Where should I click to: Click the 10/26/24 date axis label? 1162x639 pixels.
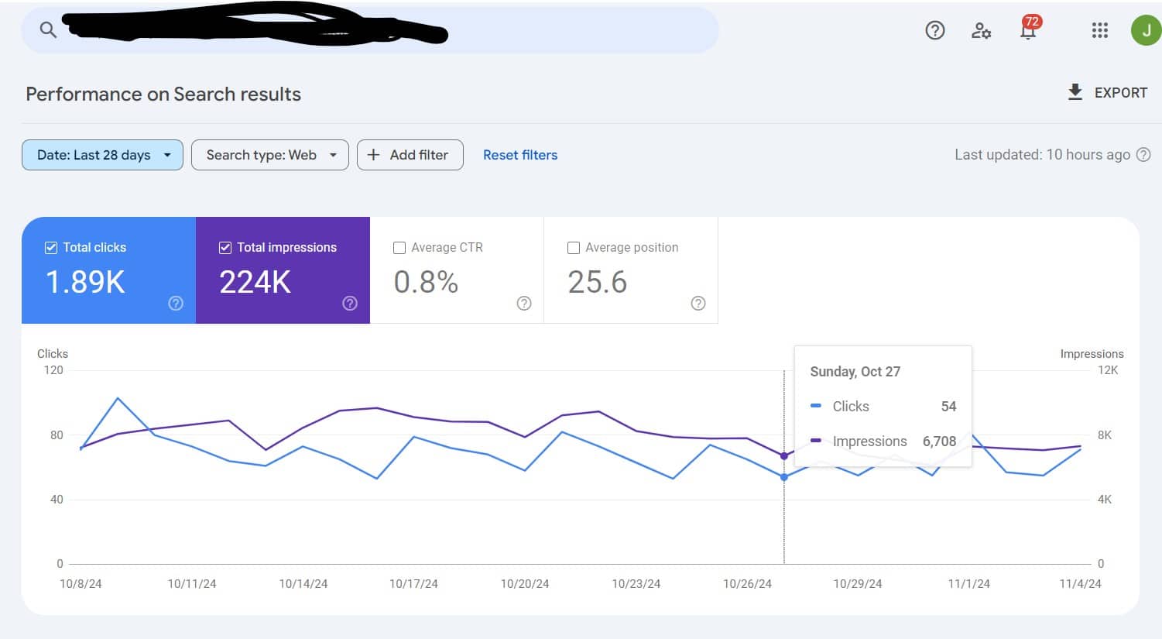tap(747, 584)
